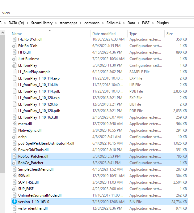Select the SUP_F4SE configuration file name
This screenshot has height=213, width=194.
click(26, 189)
